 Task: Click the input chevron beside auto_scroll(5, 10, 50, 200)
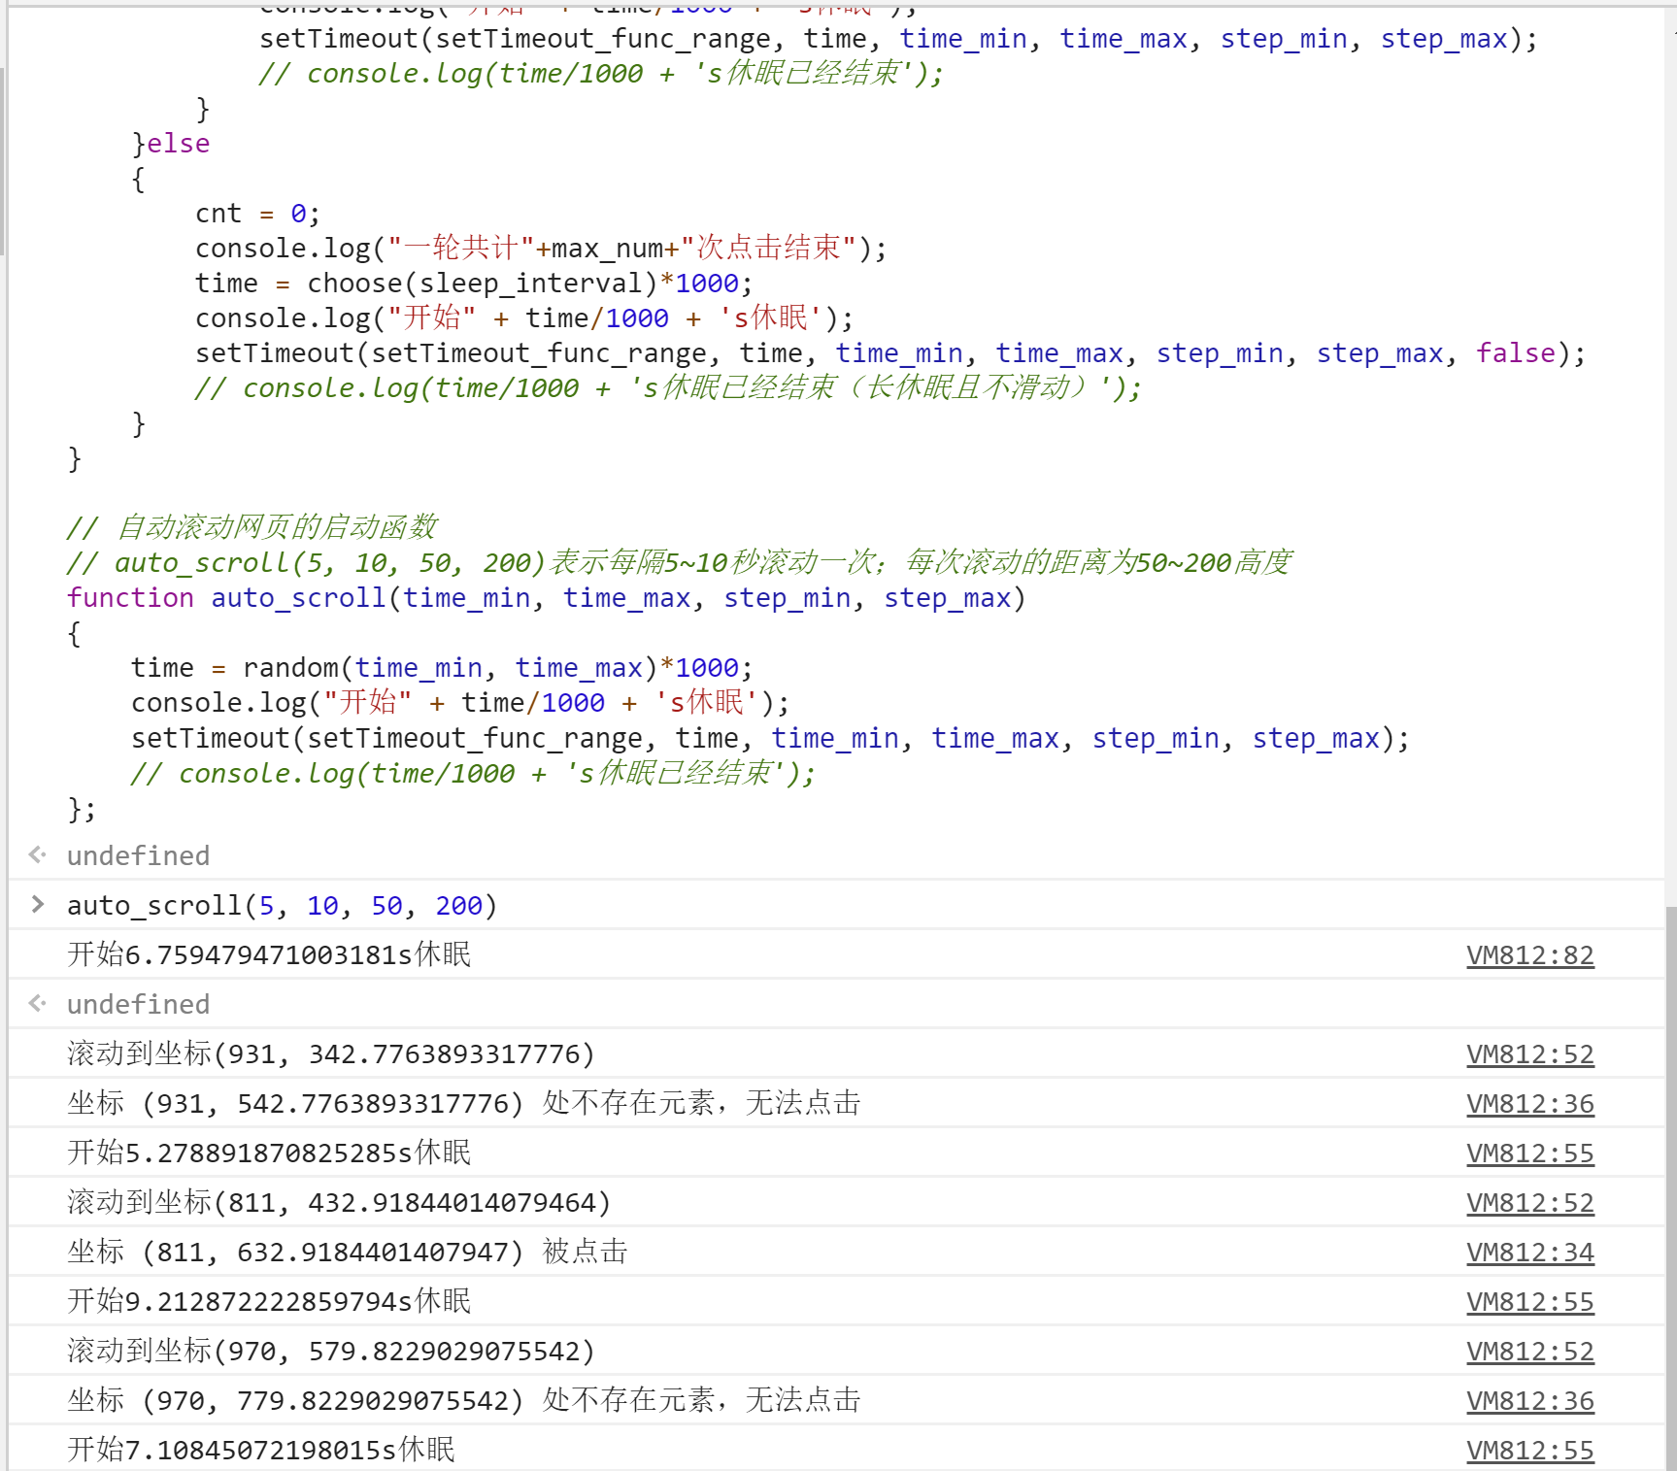tap(38, 905)
